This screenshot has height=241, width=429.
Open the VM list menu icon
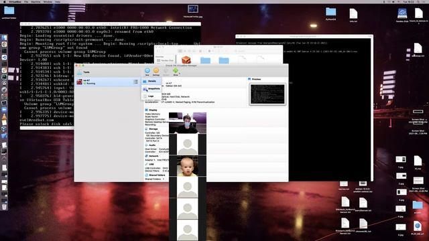[x=135, y=82]
